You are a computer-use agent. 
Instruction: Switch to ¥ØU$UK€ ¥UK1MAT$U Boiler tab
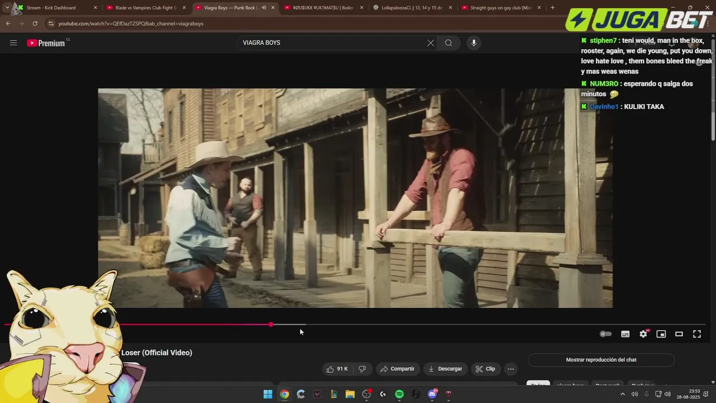(x=324, y=8)
